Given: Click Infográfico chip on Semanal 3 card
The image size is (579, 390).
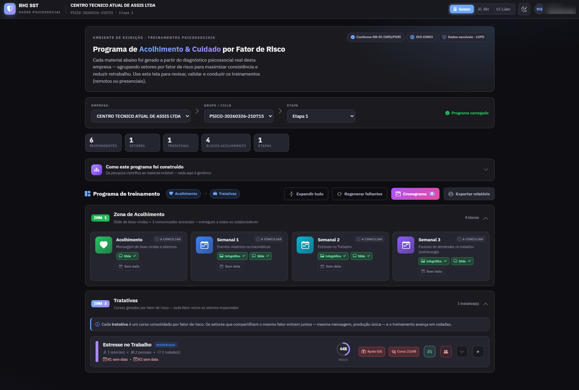Looking at the screenshot, I should 434,261.
